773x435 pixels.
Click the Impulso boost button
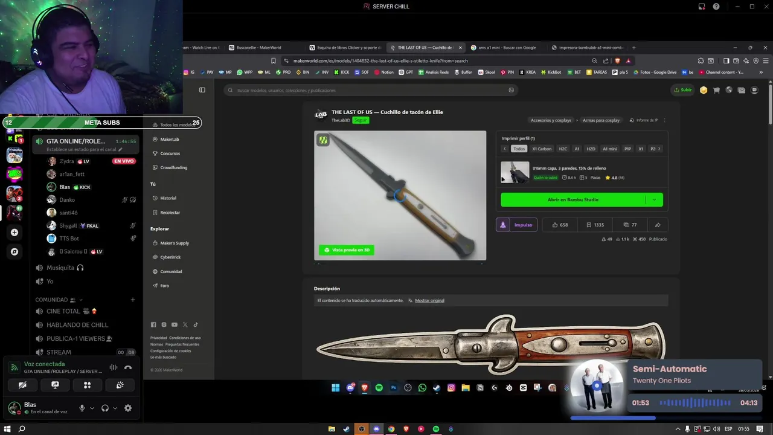517,225
